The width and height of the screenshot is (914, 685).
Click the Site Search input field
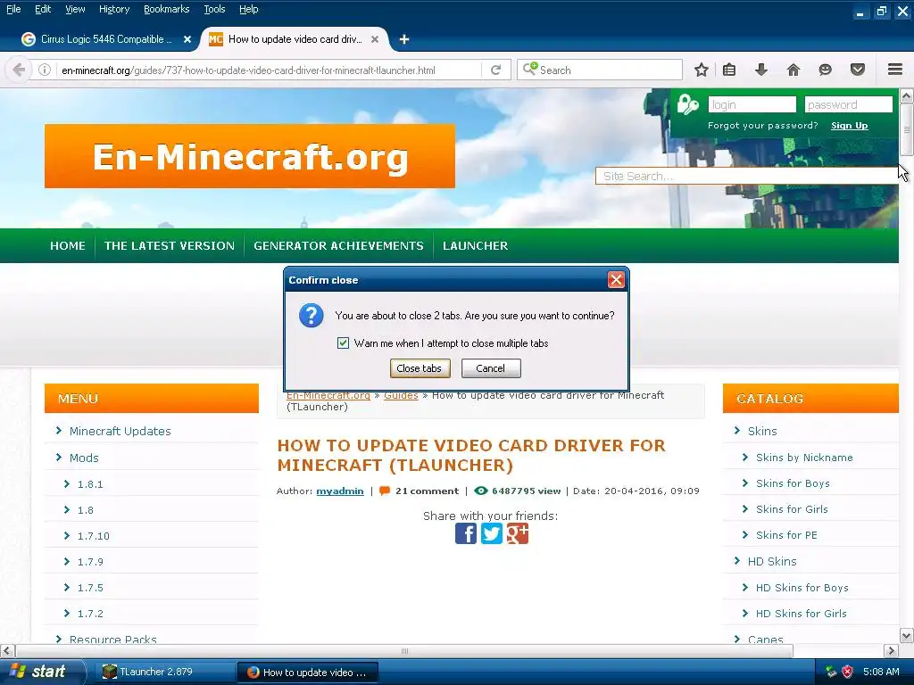coord(747,176)
